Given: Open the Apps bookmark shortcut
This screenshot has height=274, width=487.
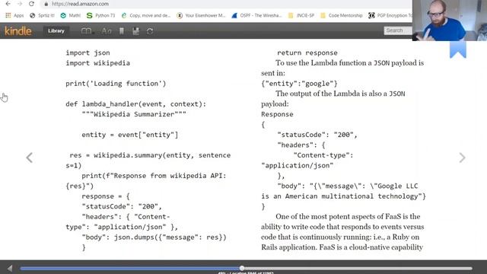Looking at the screenshot, I should [x=14, y=15].
